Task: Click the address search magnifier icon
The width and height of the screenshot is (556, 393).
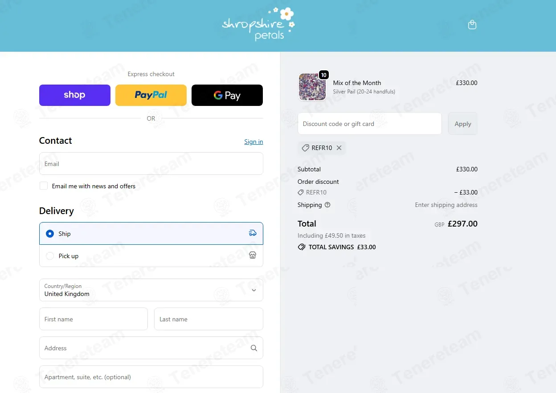Action: [x=253, y=348]
